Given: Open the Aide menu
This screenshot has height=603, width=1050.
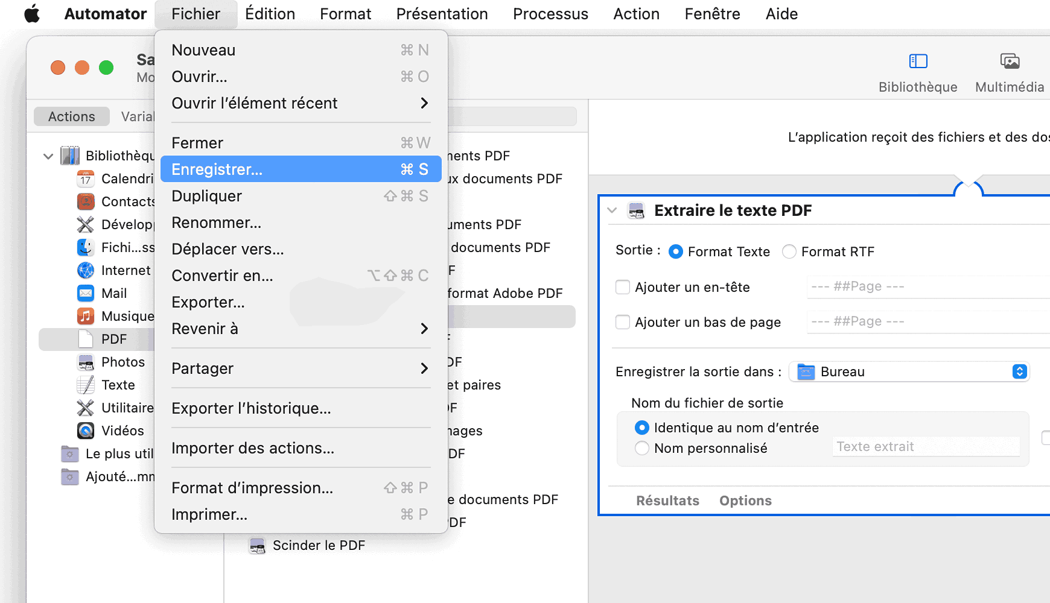Looking at the screenshot, I should [781, 14].
